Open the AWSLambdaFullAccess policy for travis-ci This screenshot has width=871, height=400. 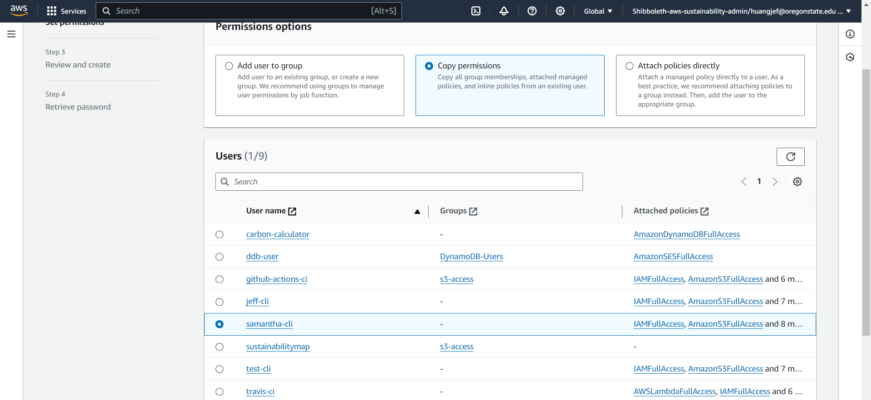[675, 391]
